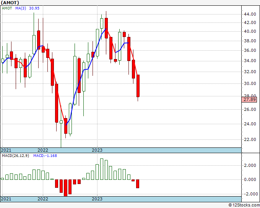Click the 30.00 price axis label

pos(250,83)
